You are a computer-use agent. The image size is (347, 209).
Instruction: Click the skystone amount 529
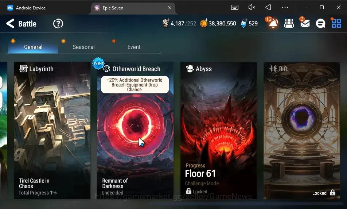tap(253, 23)
